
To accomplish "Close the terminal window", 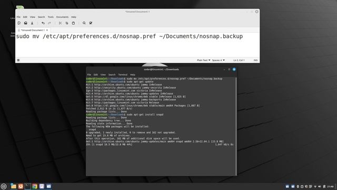I will pyautogui.click(x=234, y=69).
